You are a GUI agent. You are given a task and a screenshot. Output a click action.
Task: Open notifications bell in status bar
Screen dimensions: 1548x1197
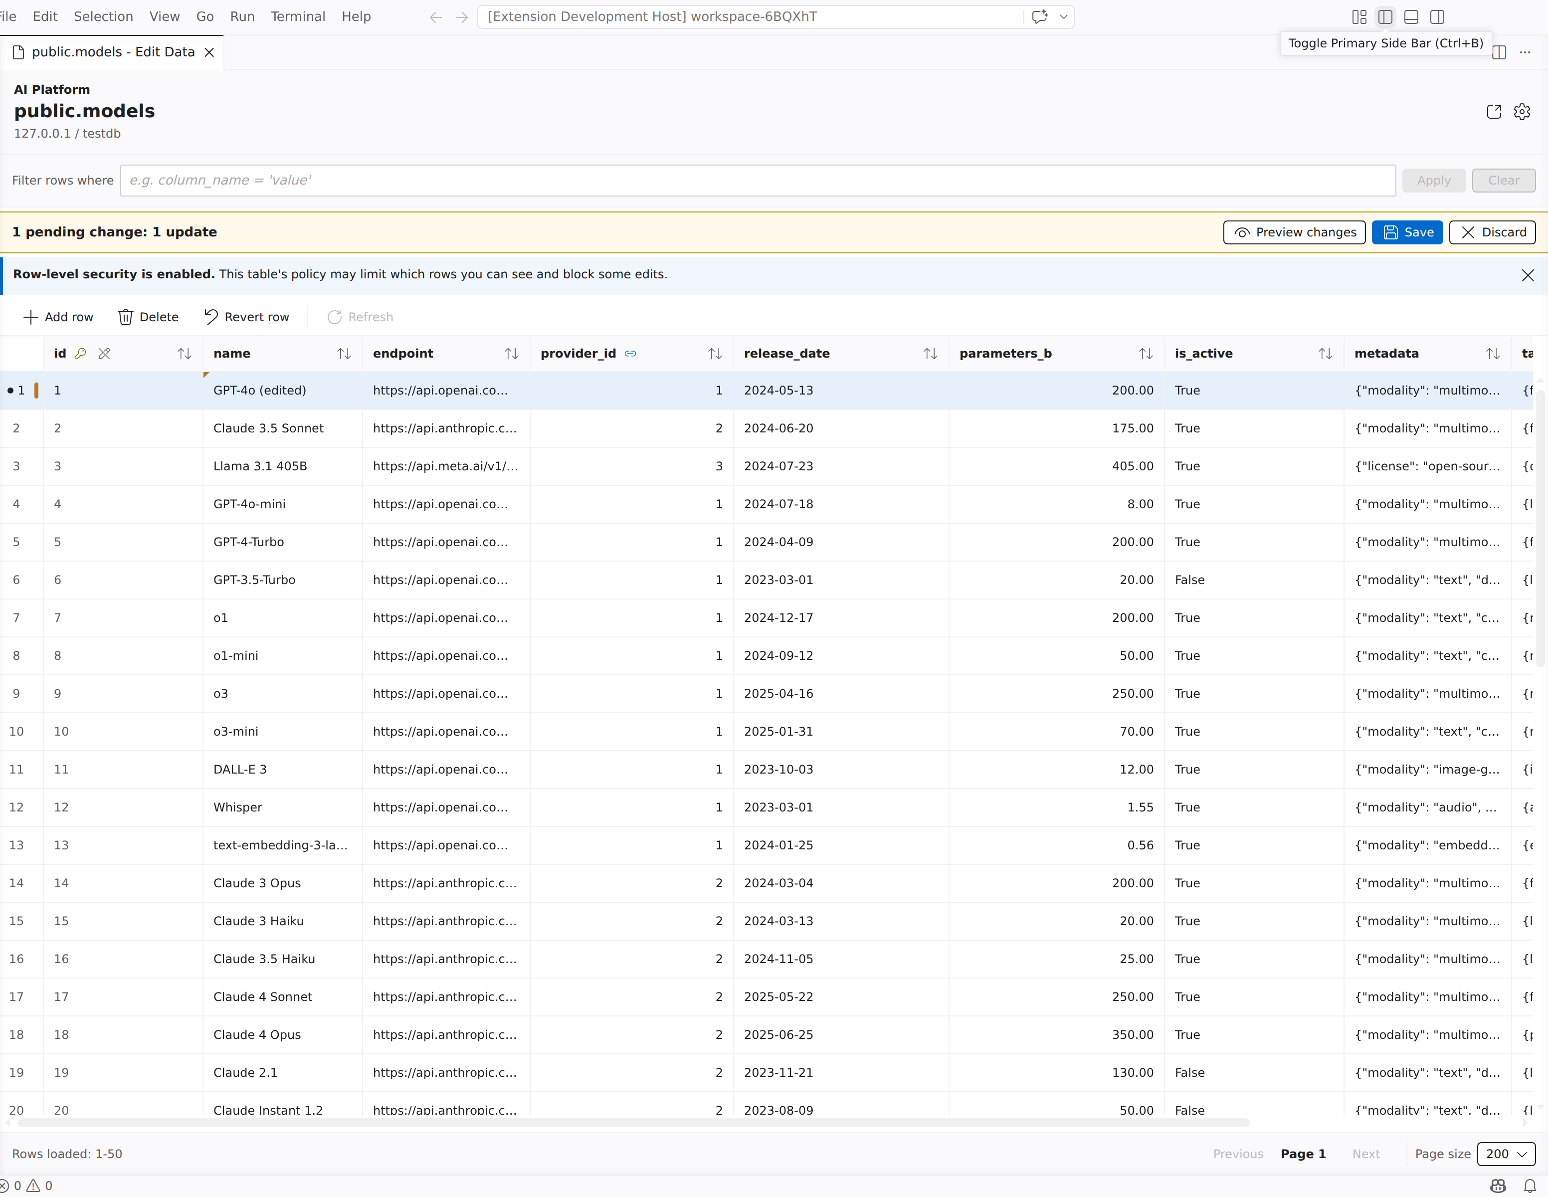(x=1530, y=1186)
